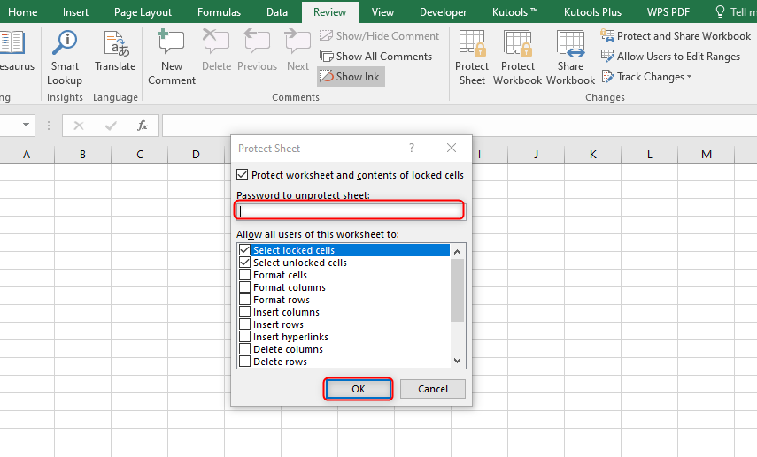Select column B header

82,155
